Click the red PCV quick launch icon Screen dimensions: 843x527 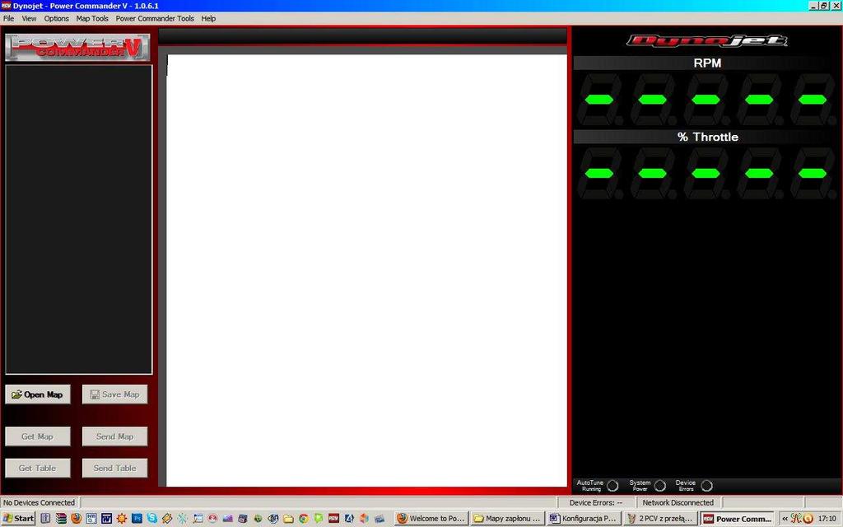[x=333, y=519]
